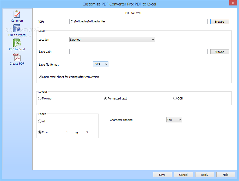The width and height of the screenshot is (239, 181).
Task: Open the Character spacing Yes dropdown
Action: click(x=174, y=120)
